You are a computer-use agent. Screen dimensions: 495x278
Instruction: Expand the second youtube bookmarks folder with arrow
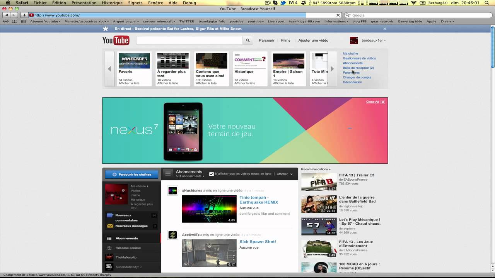255,21
